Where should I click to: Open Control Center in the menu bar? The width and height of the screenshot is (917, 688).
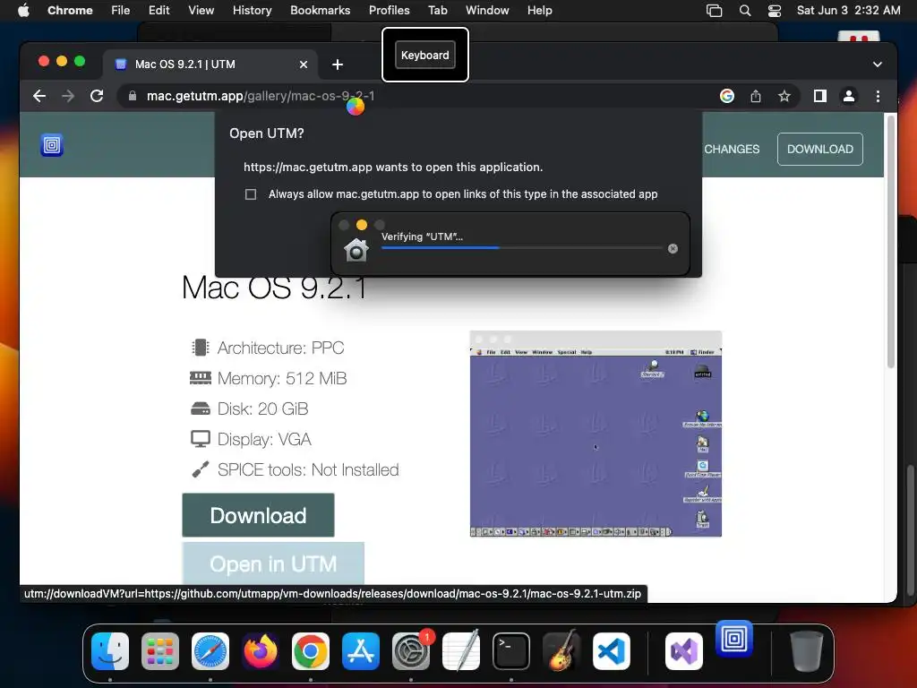775,11
